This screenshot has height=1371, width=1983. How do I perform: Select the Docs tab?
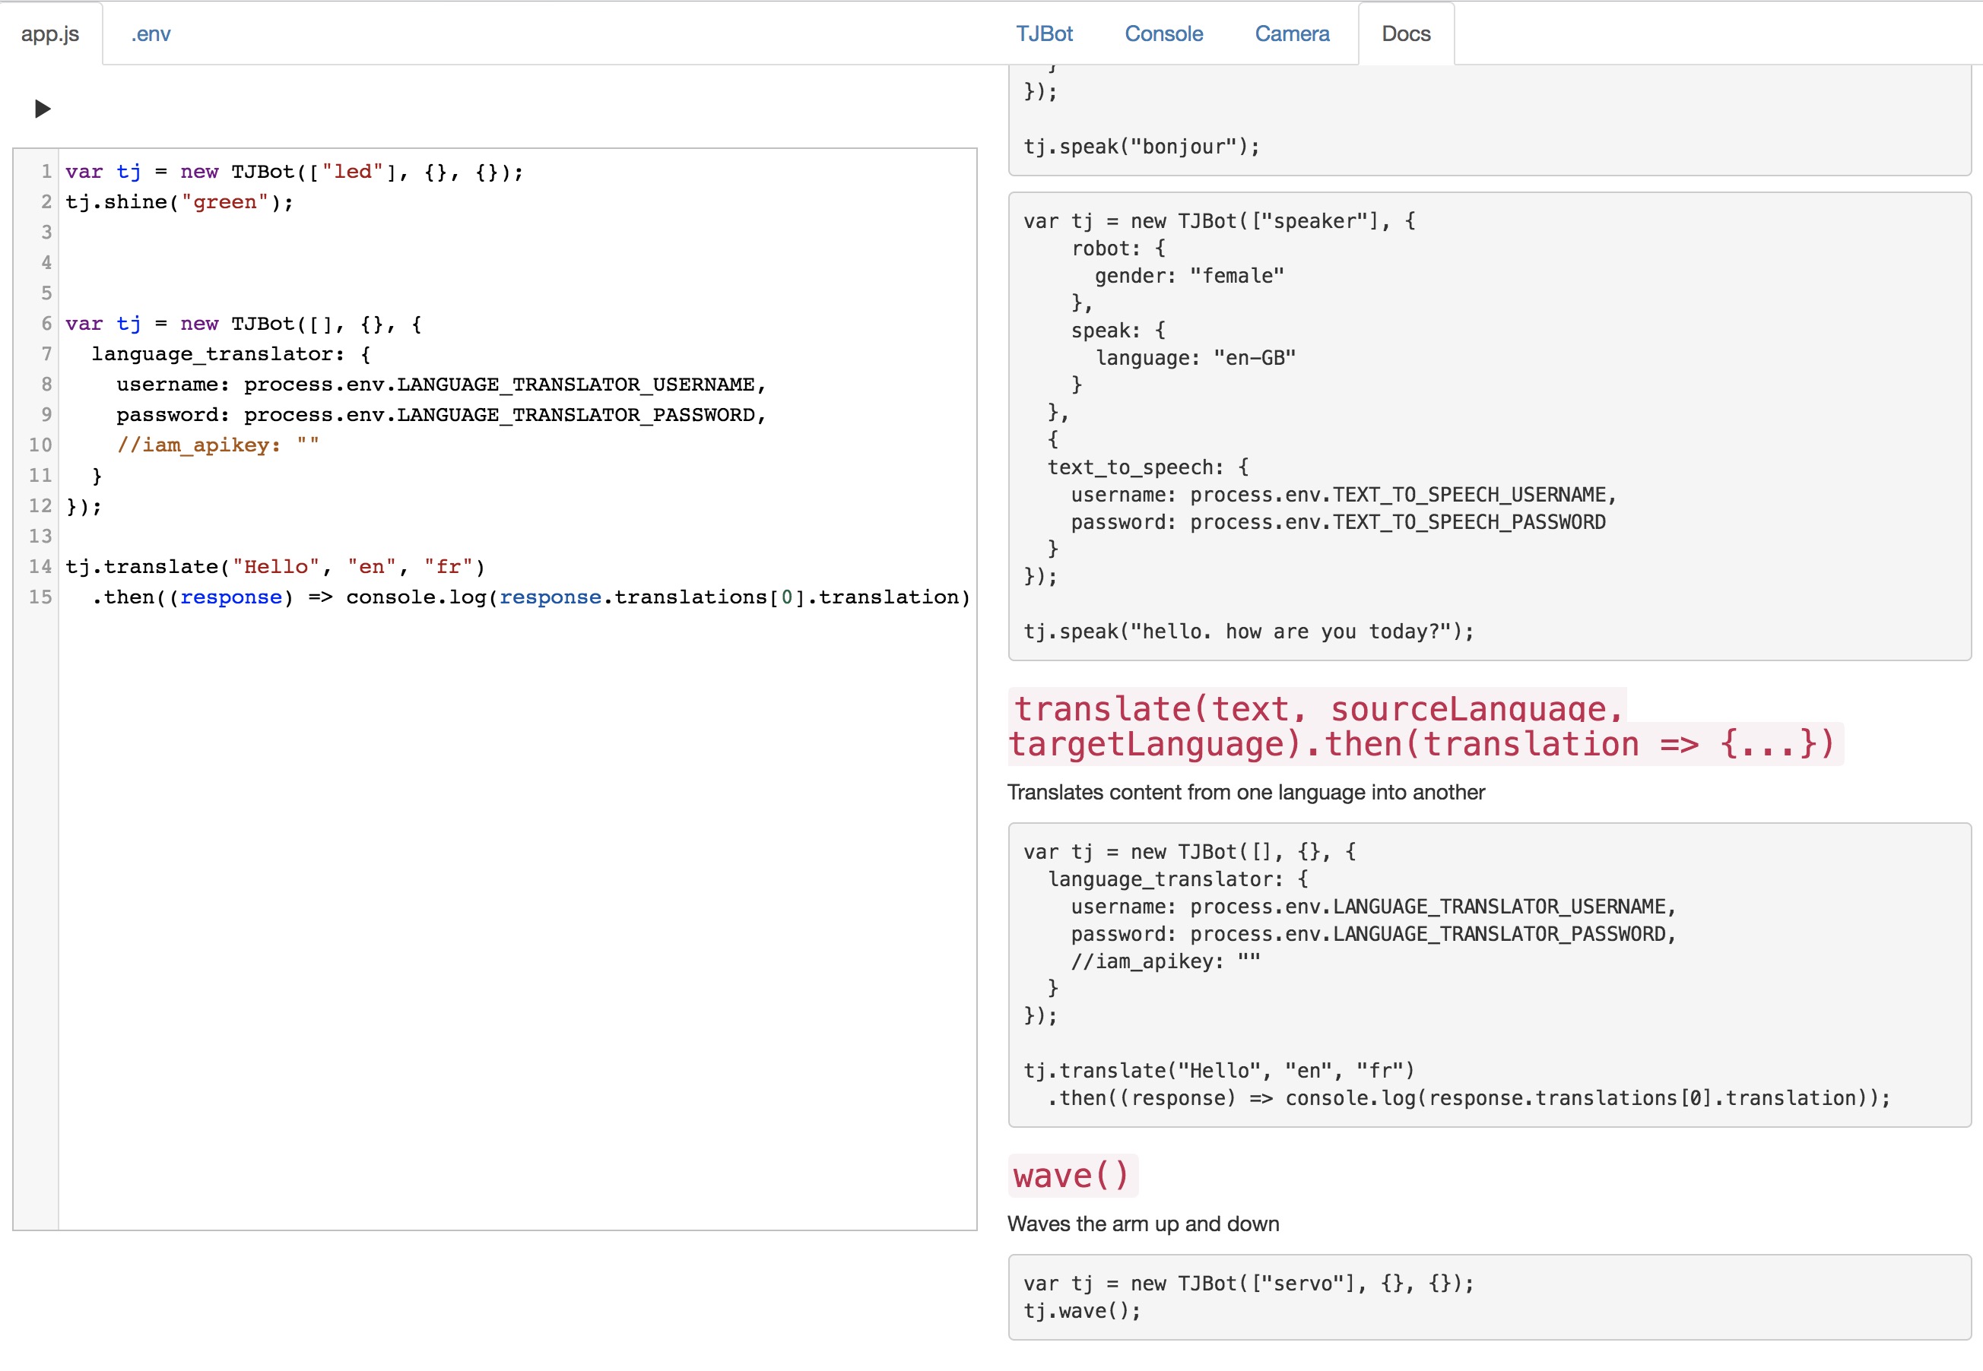click(1406, 33)
